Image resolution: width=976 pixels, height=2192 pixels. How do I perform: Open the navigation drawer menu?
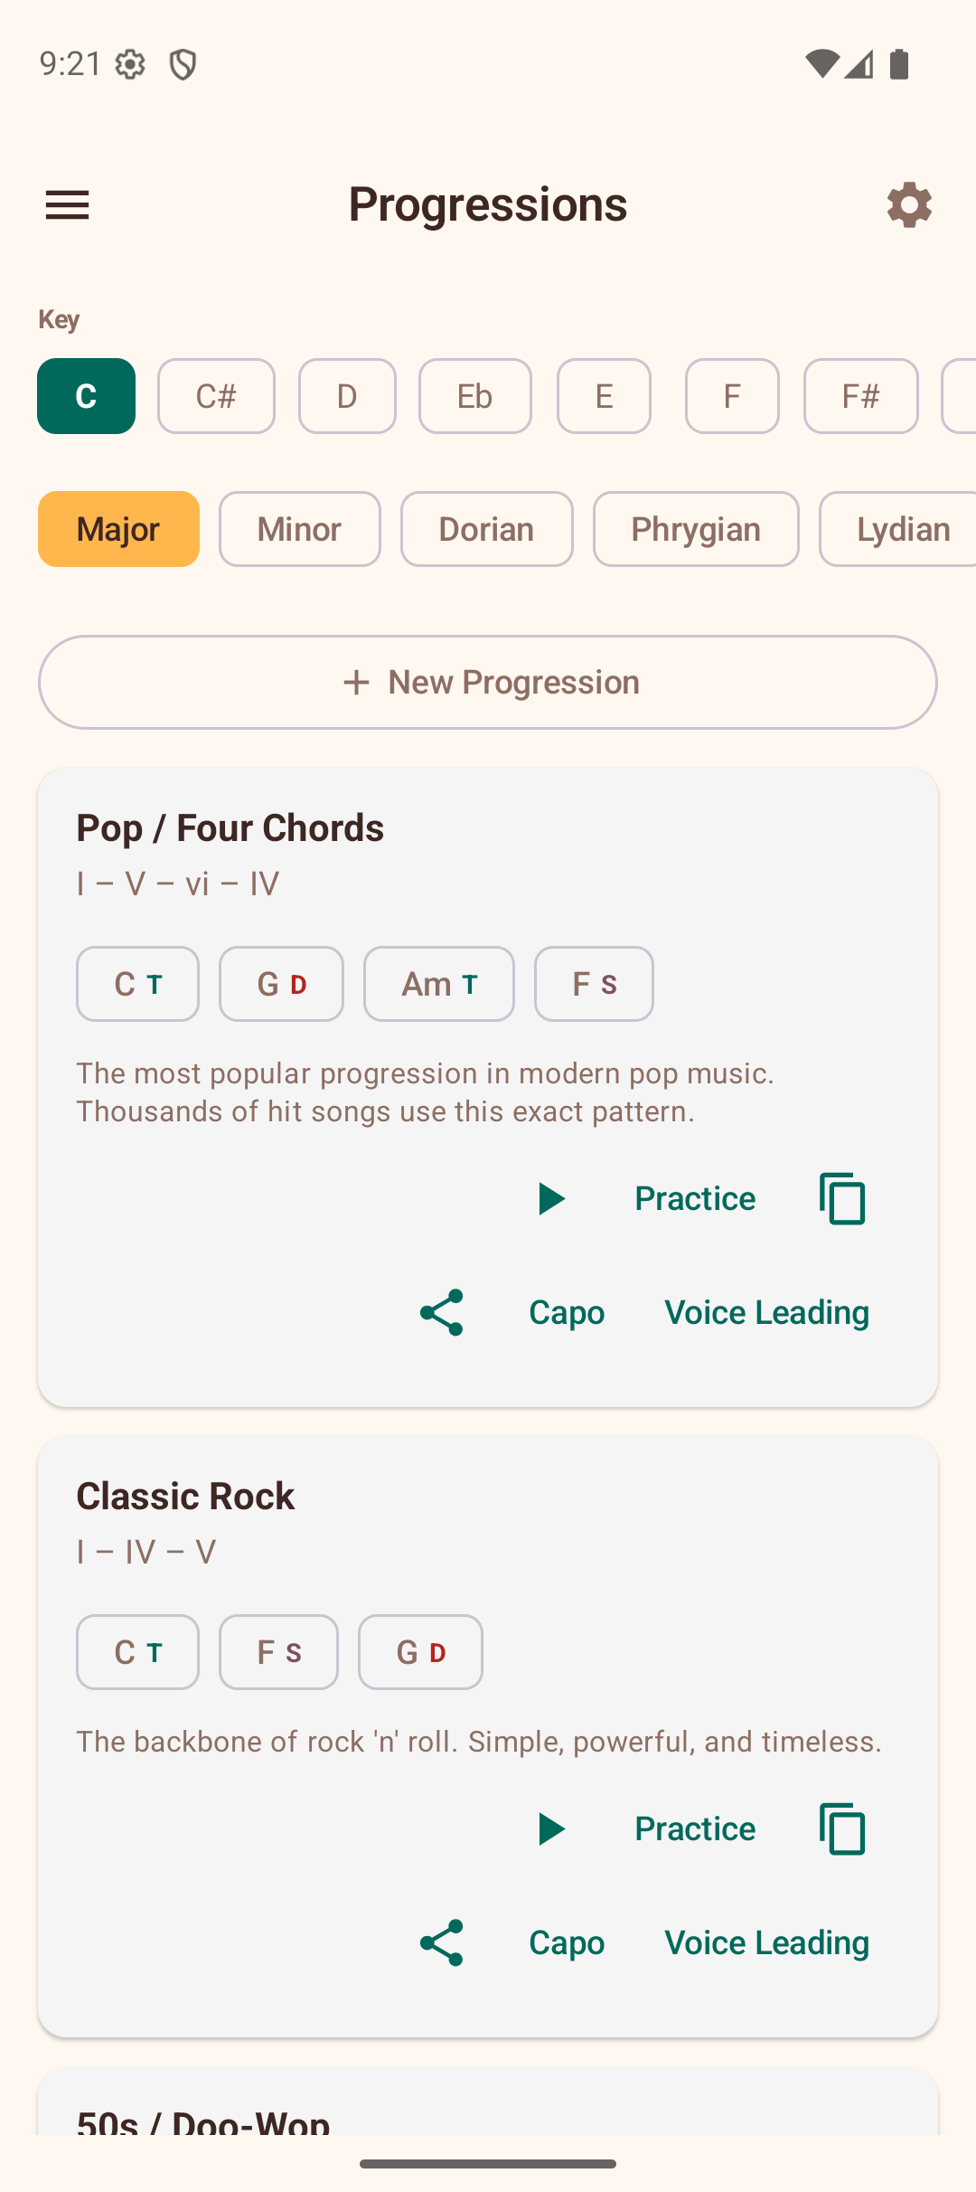[x=67, y=205]
